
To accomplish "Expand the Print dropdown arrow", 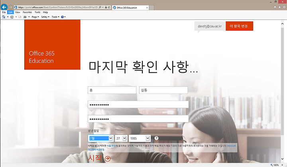I will pyautogui.click(x=29, y=17).
